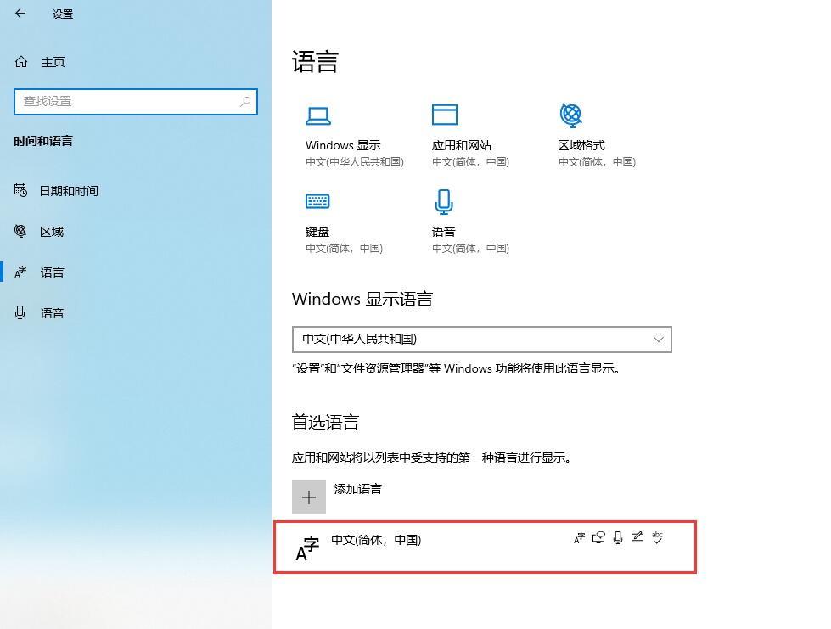Click the spell-check abc icon

coord(657,538)
